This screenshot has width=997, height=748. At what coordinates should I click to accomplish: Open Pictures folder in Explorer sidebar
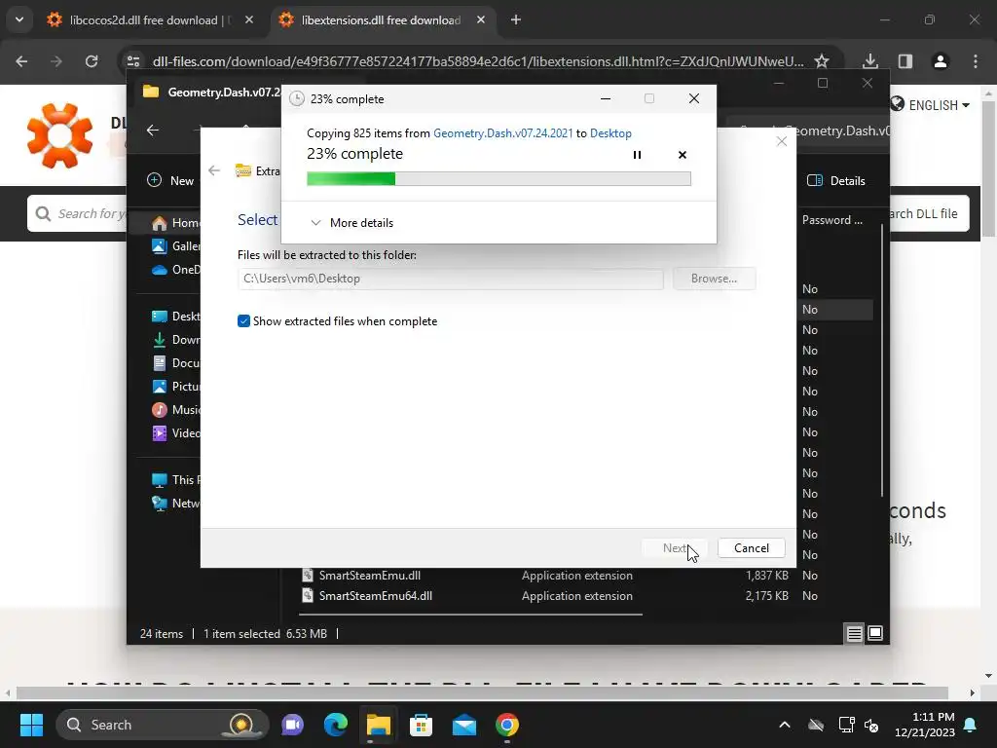click(x=175, y=386)
